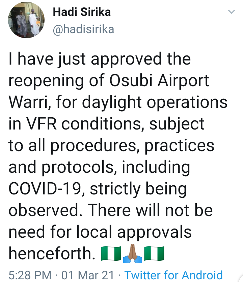Screen dimensions: 243x282
Task: Click the display name Hadi Sirika
Action: 82,13
